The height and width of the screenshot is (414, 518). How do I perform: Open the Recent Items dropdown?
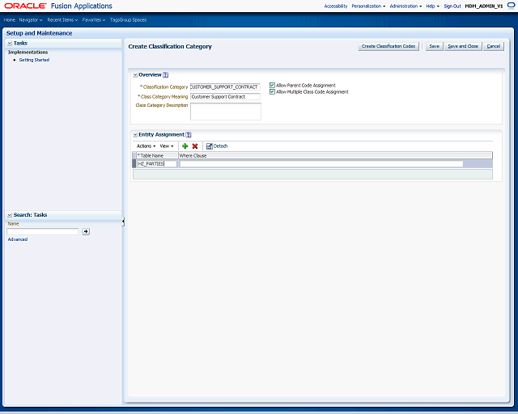coord(62,19)
